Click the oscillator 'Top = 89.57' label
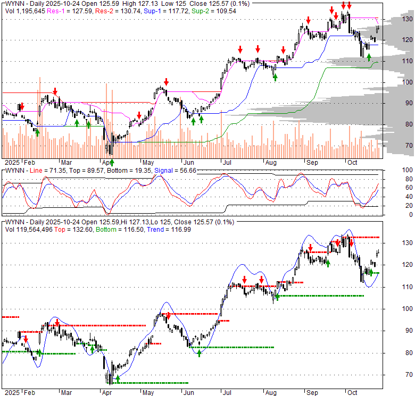Image resolution: width=415 pixels, height=396 pixels. (86, 171)
